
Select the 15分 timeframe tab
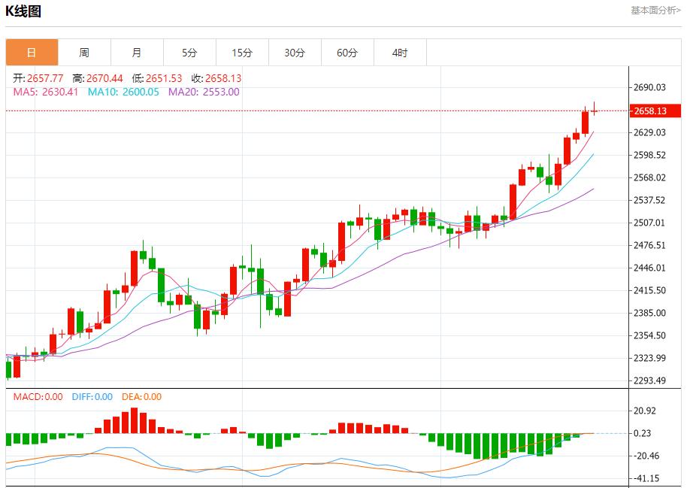(x=242, y=53)
